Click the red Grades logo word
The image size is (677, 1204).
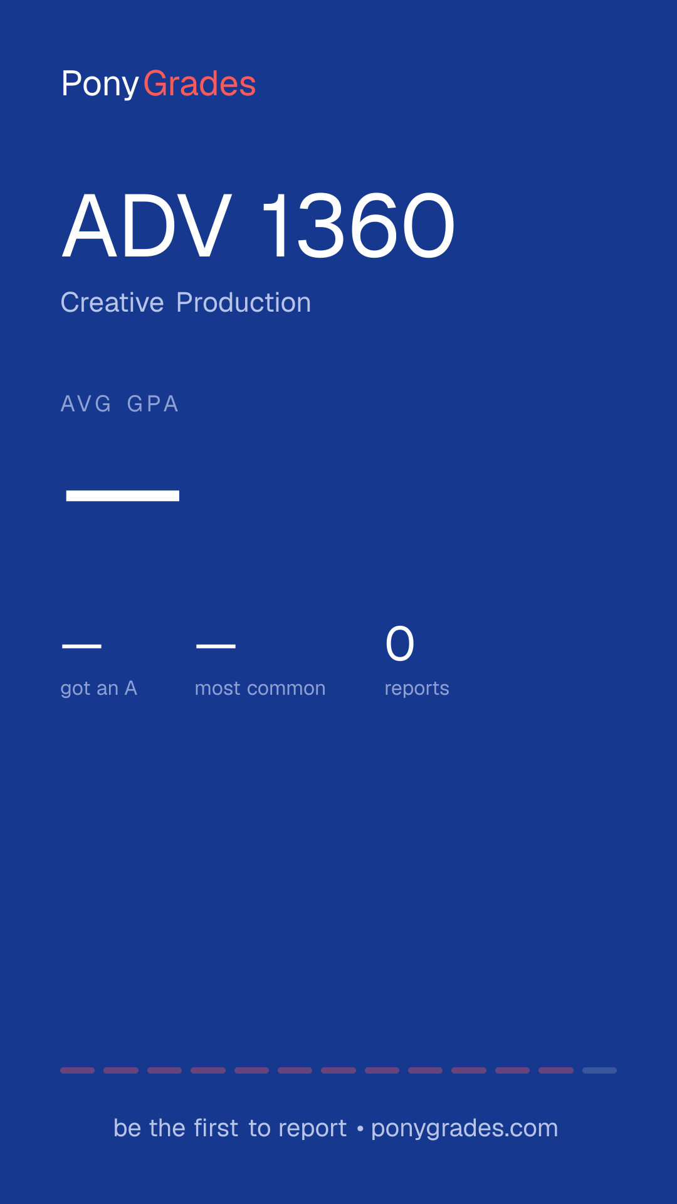(x=199, y=83)
